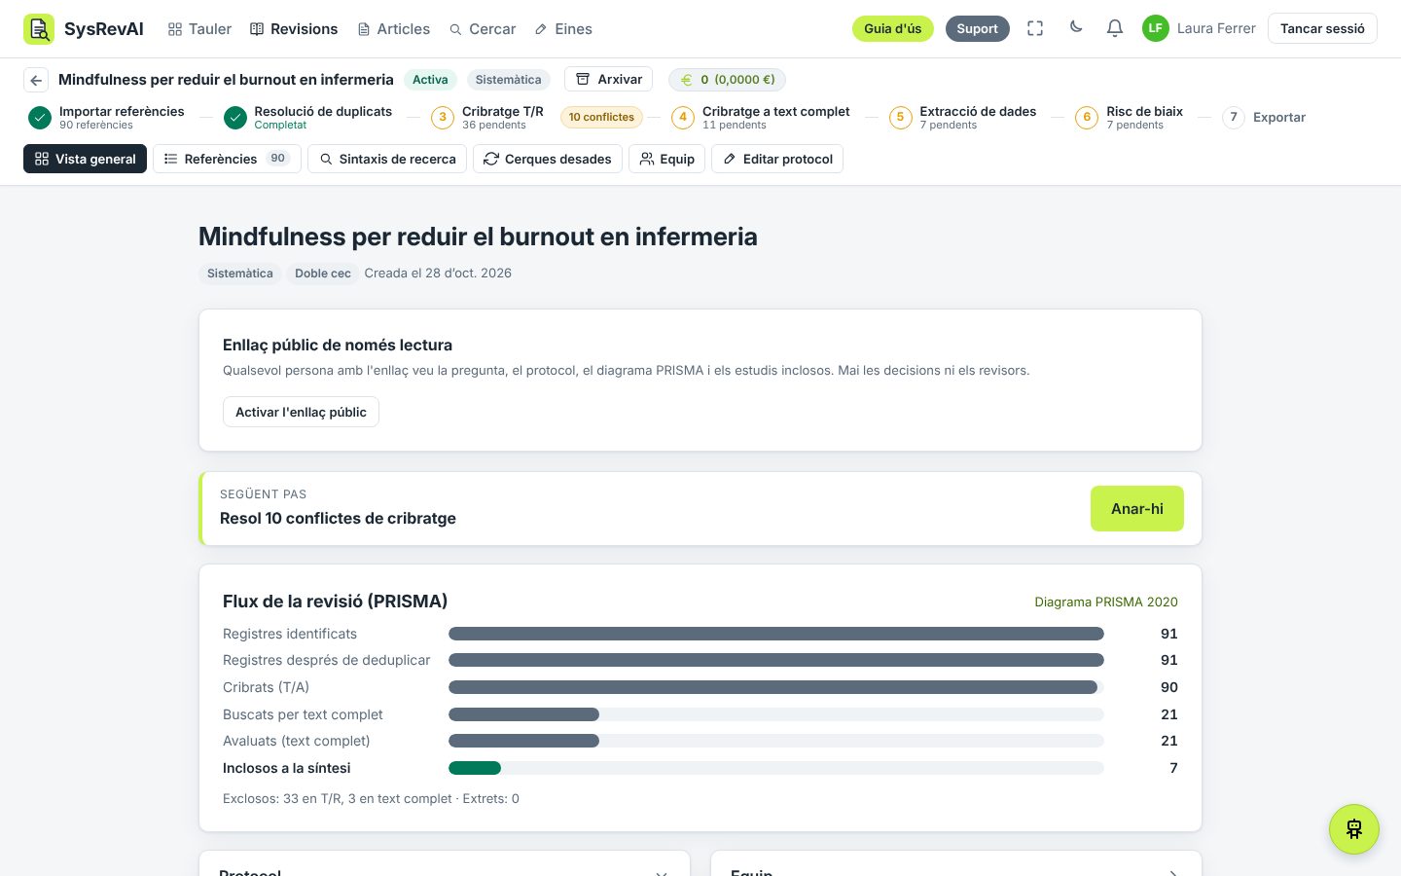
Task: Click Tancar sessió
Action: tap(1322, 29)
